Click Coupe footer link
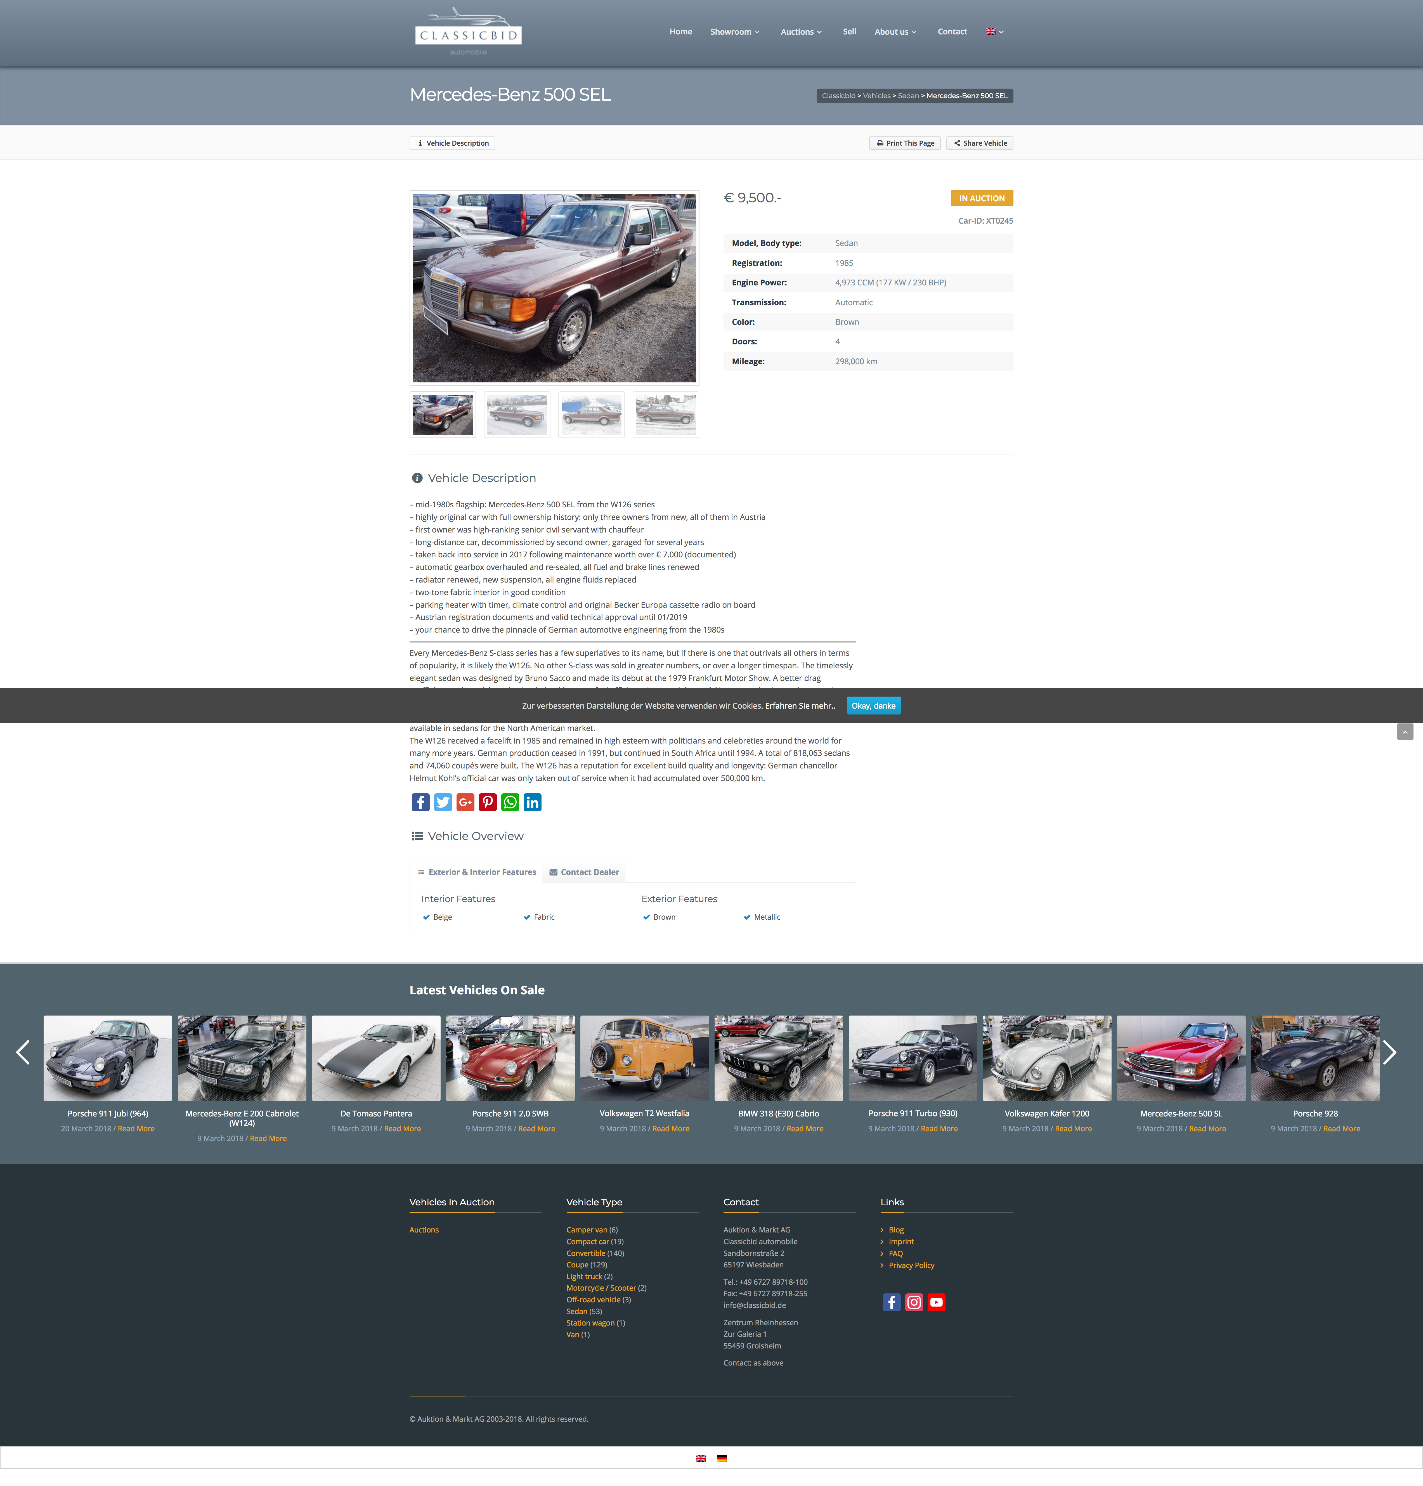The height and width of the screenshot is (1486, 1423). (x=577, y=1265)
